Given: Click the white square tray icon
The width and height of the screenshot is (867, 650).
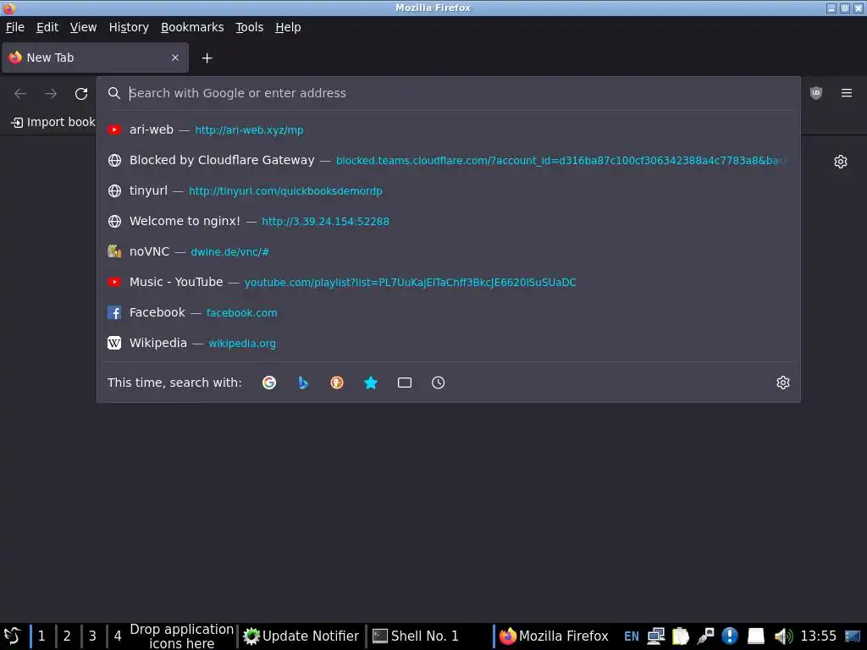Looking at the screenshot, I should (x=756, y=636).
